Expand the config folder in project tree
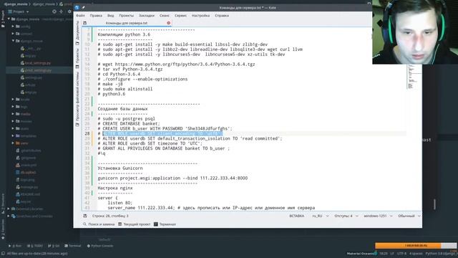458x258 pixels. click(x=13, y=27)
